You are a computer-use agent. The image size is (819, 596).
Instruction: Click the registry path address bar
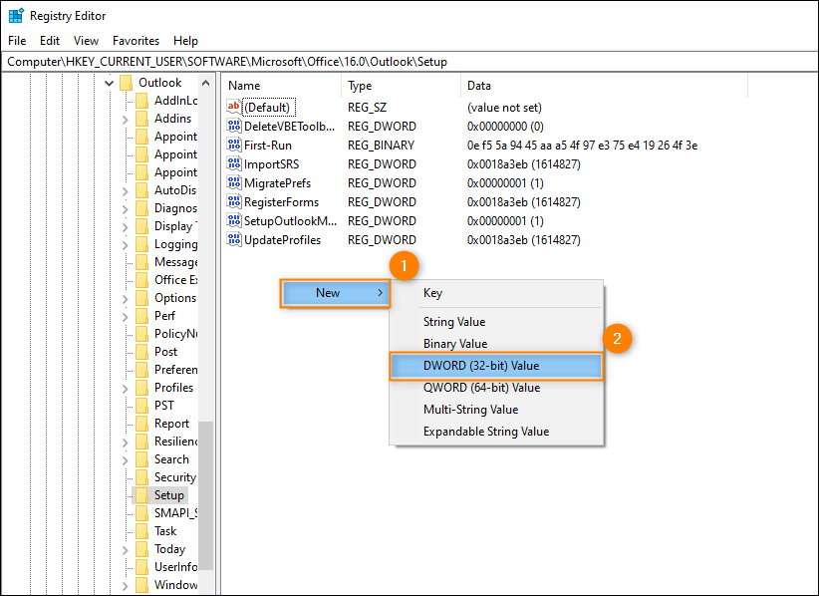[x=409, y=62]
